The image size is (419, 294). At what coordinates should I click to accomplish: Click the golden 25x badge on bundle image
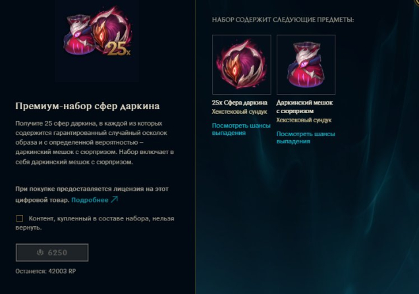point(119,49)
